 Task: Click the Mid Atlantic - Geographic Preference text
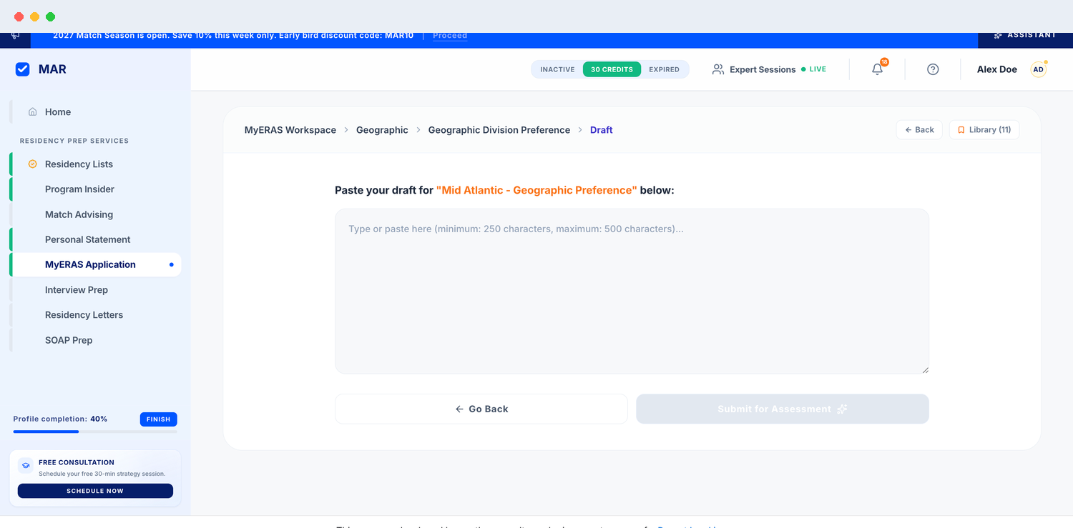(536, 190)
